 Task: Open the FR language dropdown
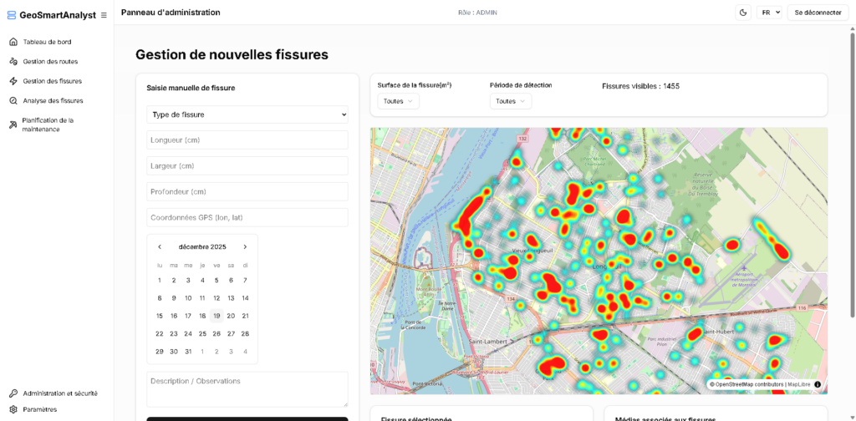769,13
